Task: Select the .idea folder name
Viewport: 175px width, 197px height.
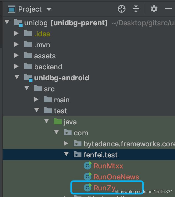Action: [x=42, y=34]
